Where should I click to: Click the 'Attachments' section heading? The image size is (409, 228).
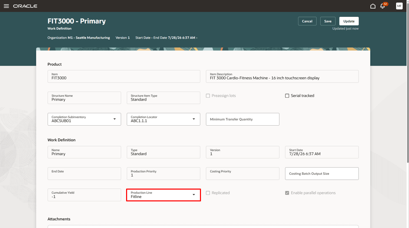tap(59, 219)
